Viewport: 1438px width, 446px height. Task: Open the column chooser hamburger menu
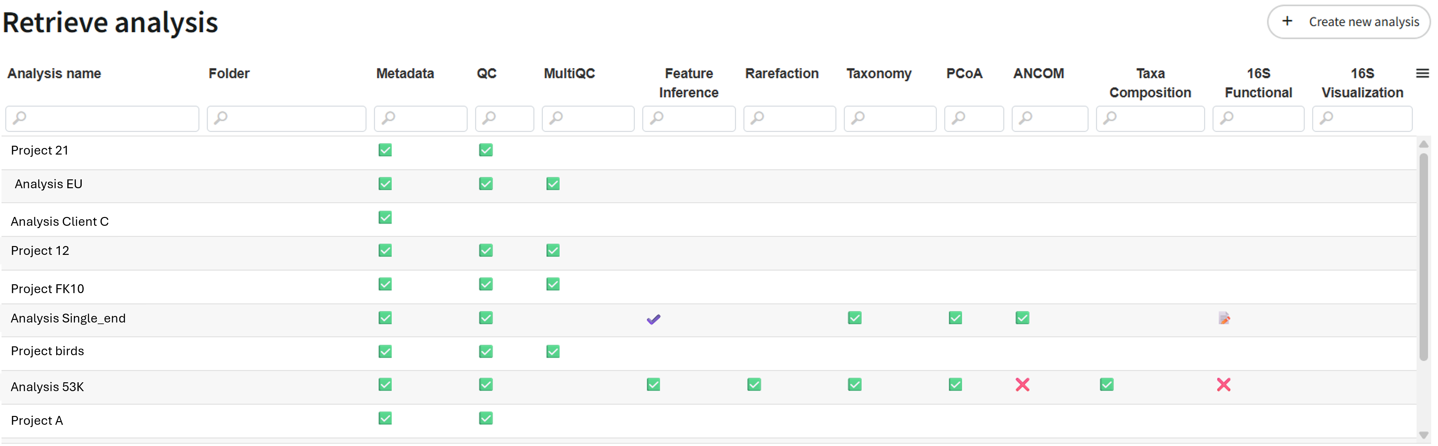point(1422,73)
